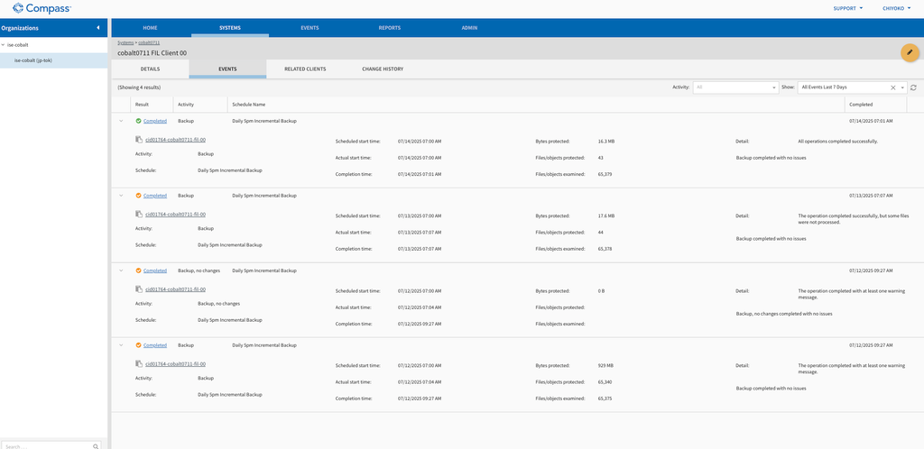Open client link in the 07/13/2025 event

tap(175, 215)
